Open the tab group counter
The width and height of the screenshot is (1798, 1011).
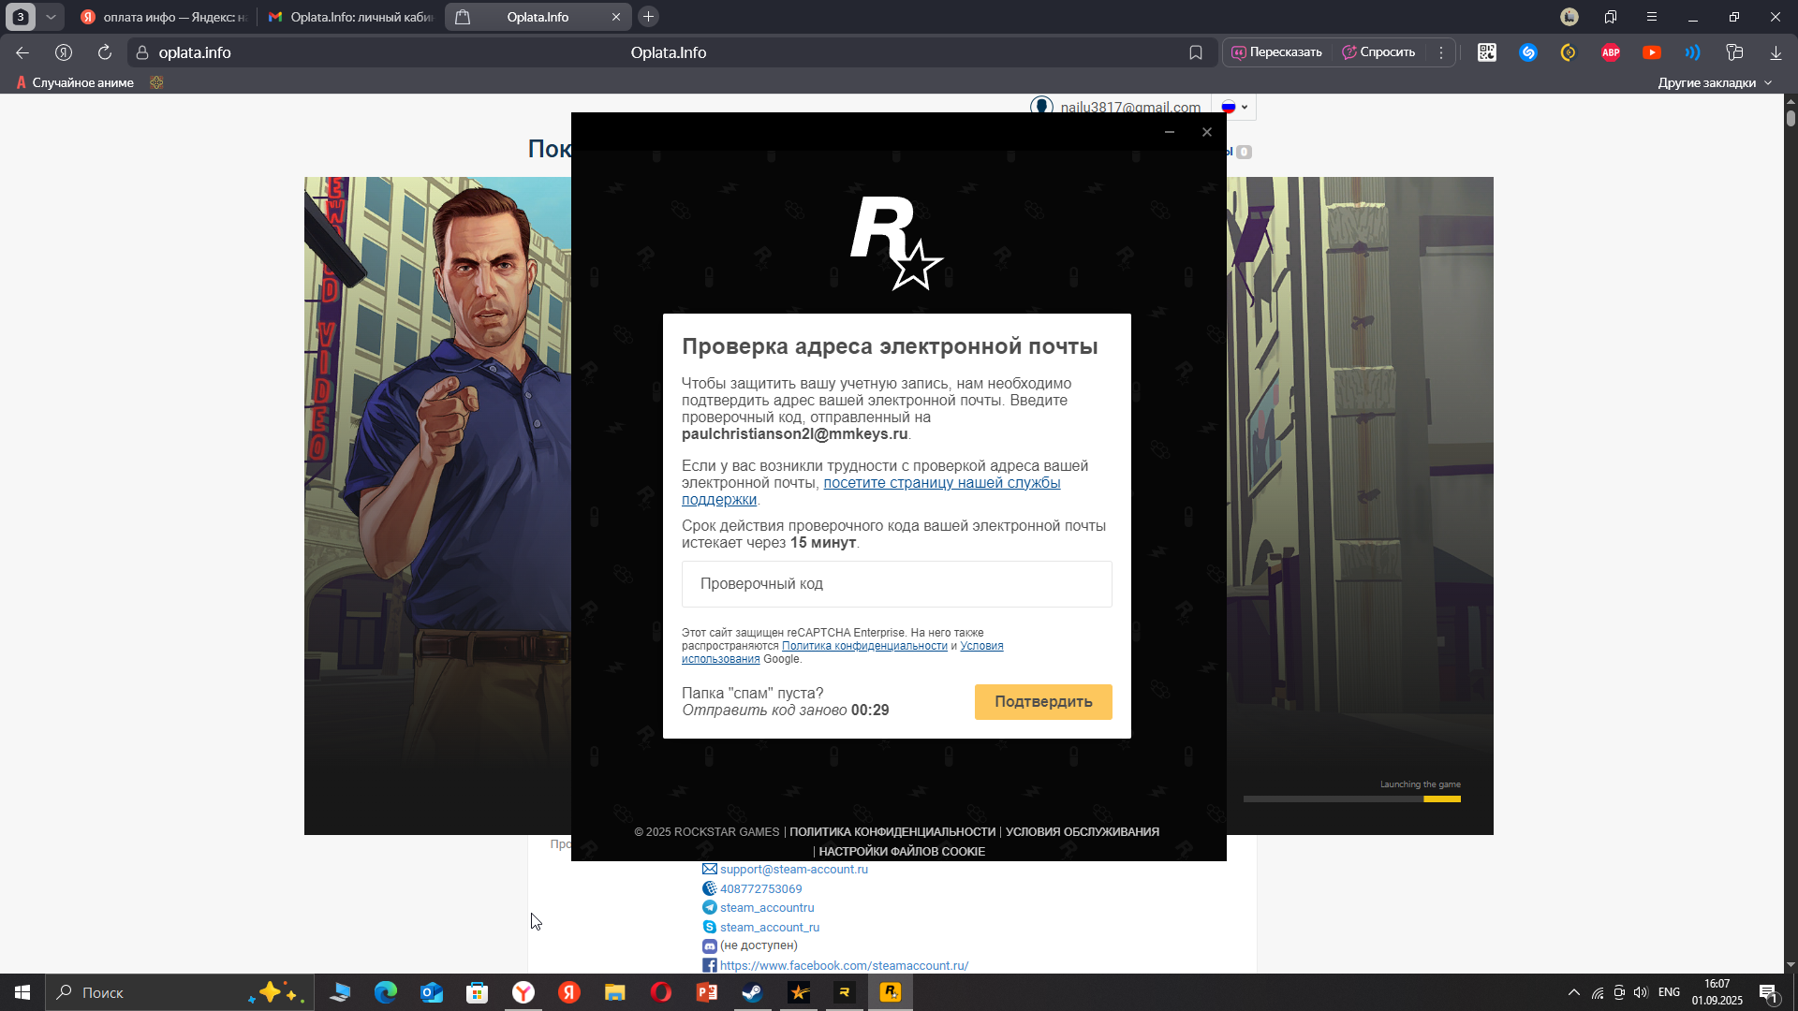tap(21, 17)
